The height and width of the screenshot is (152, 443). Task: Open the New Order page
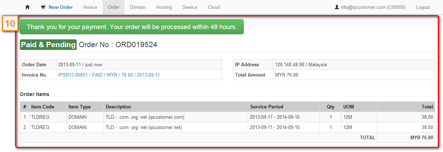[x=61, y=7]
